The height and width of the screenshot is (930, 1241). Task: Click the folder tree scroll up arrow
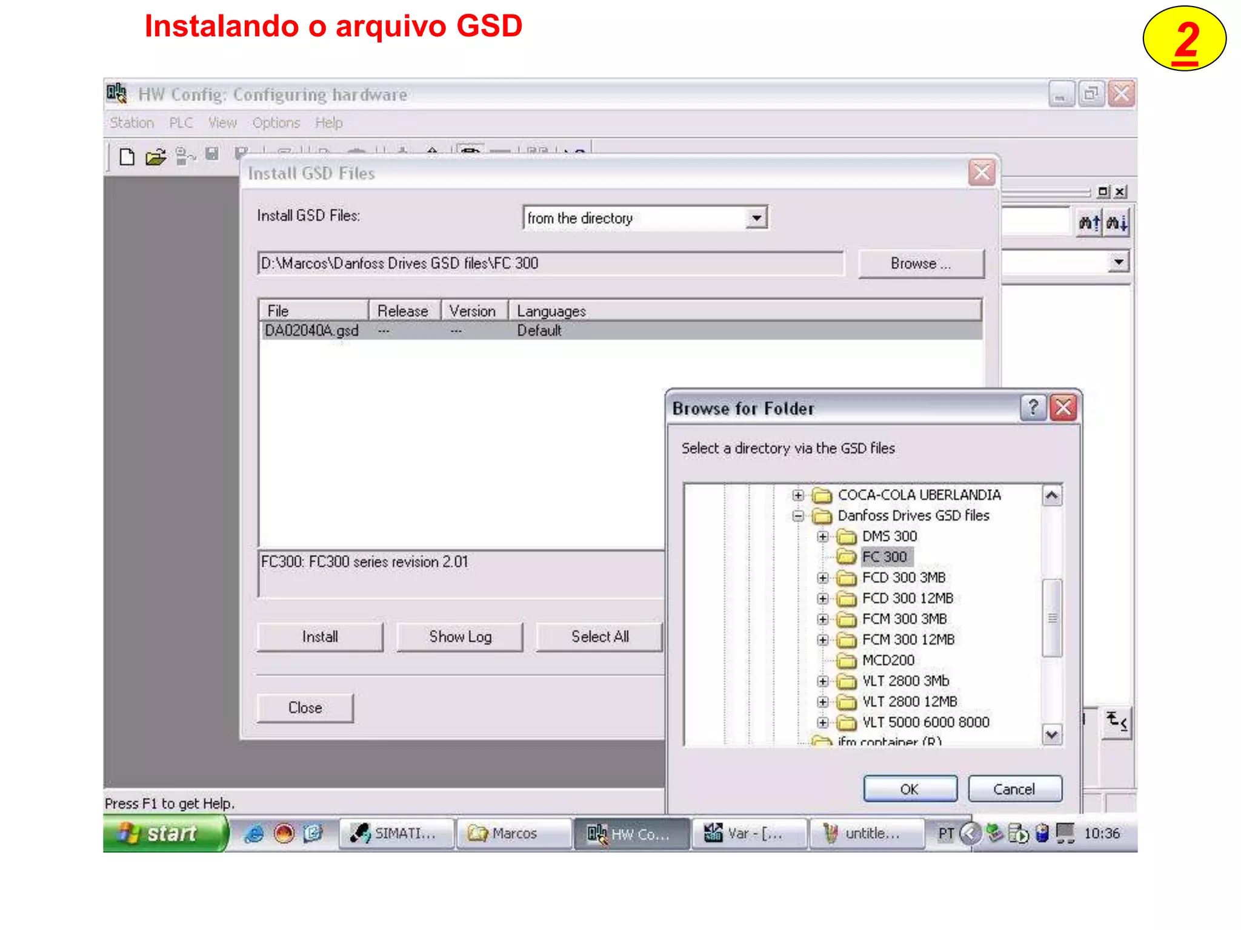tap(1052, 496)
